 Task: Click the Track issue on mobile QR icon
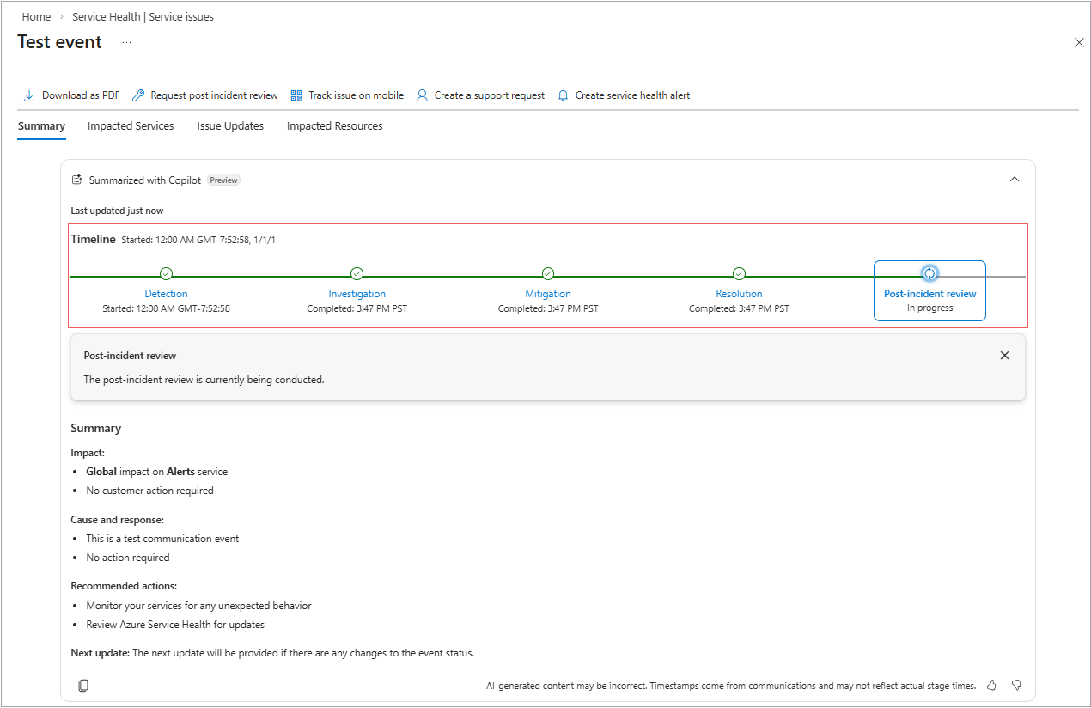296,95
